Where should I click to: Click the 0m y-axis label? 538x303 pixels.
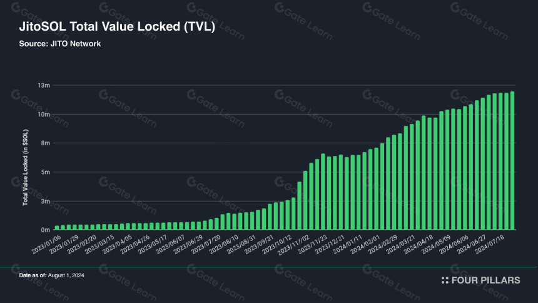click(x=45, y=230)
